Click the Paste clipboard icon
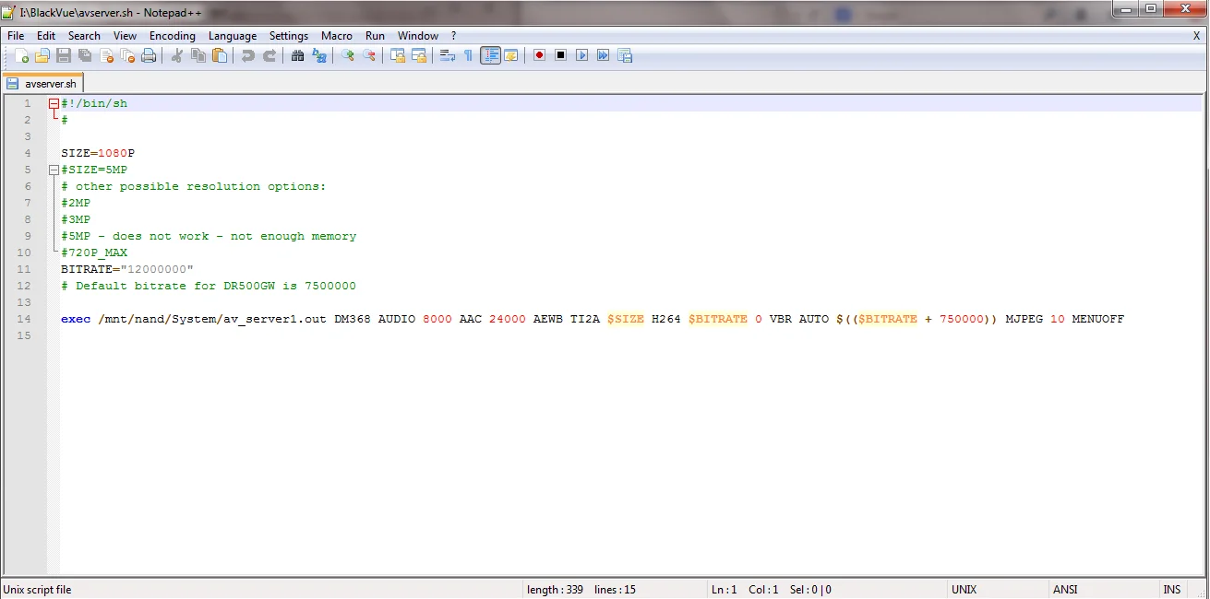 pyautogui.click(x=220, y=55)
